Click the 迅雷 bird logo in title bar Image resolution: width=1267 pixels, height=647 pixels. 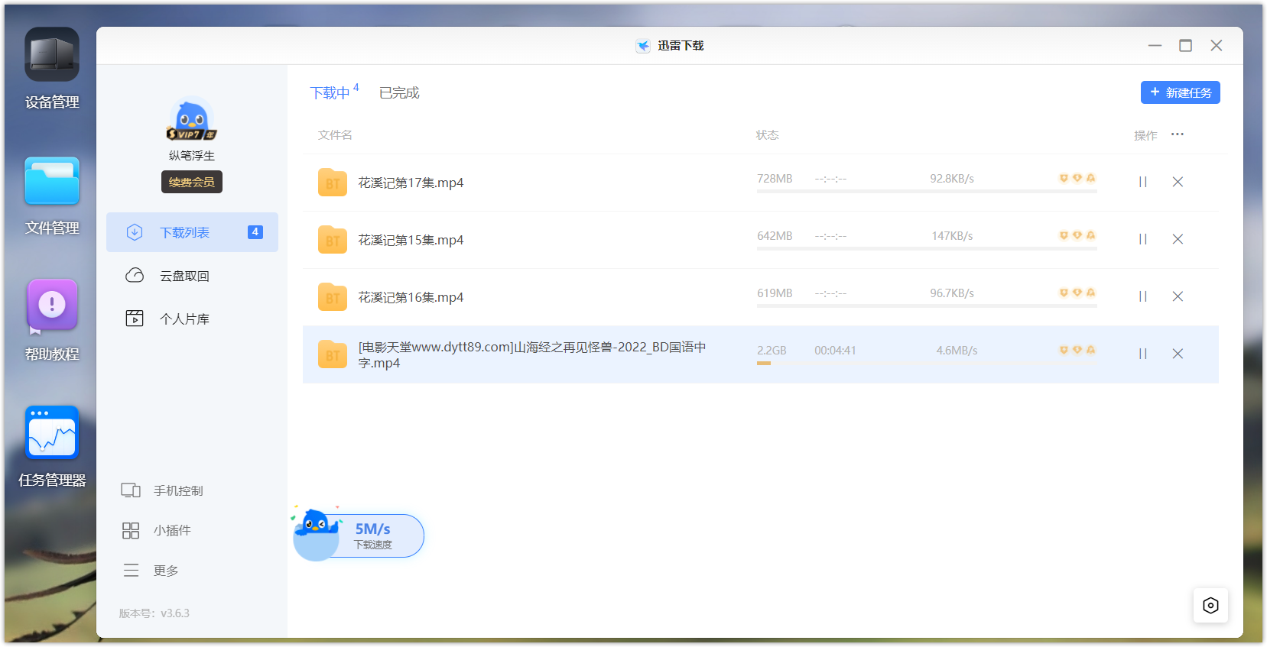[643, 46]
